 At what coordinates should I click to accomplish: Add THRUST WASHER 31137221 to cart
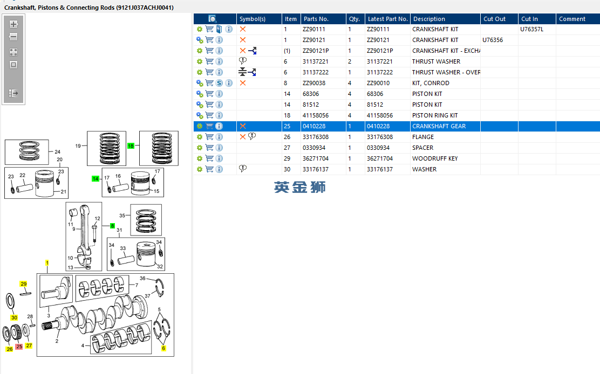[x=209, y=61]
